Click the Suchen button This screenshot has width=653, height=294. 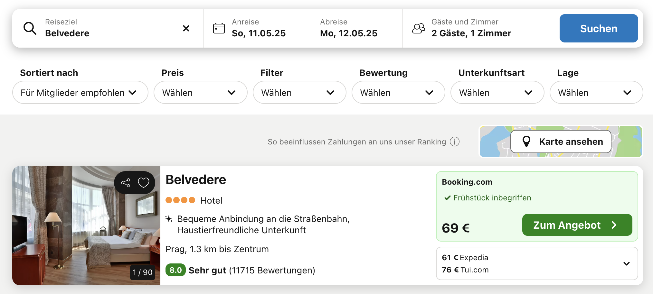[x=599, y=28]
